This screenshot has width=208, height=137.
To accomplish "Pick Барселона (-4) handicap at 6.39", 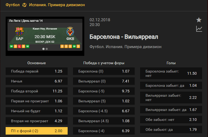I will click(104, 131).
